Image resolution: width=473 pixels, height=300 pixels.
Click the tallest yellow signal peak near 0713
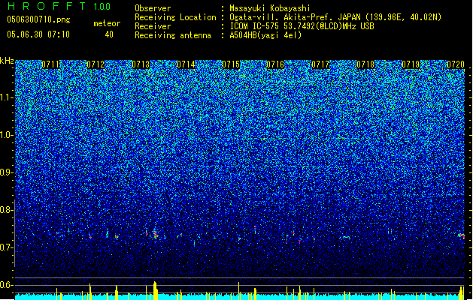coord(155,290)
